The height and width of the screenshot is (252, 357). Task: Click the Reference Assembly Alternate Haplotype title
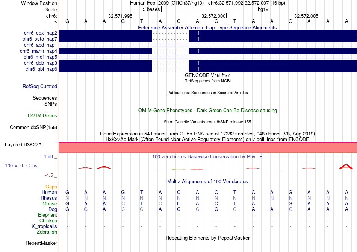point(207,27)
